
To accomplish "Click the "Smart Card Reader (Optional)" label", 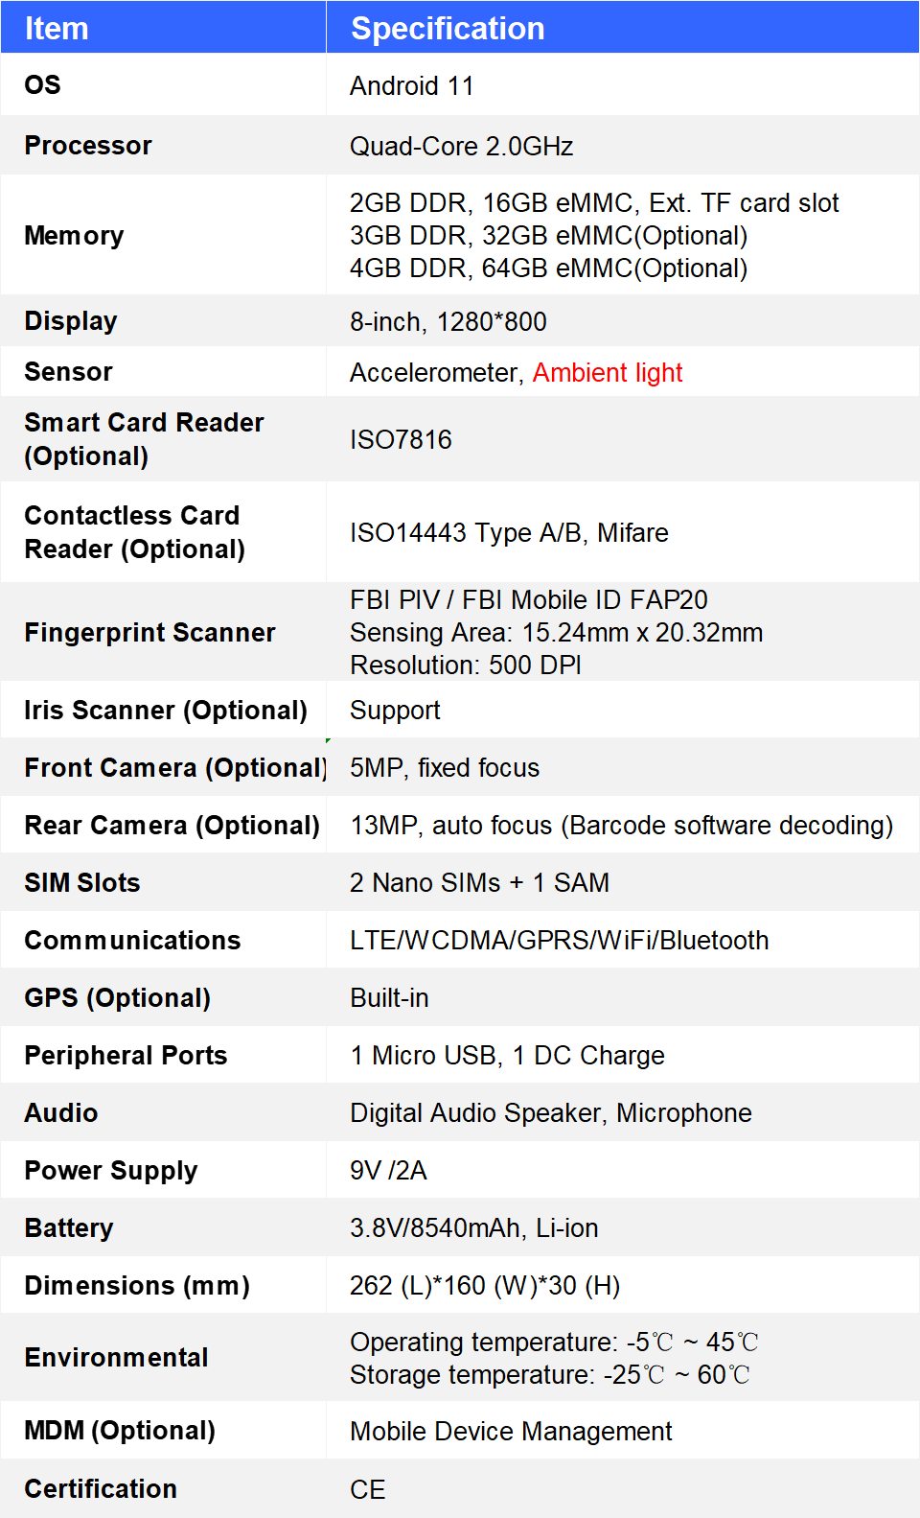I will [144, 439].
